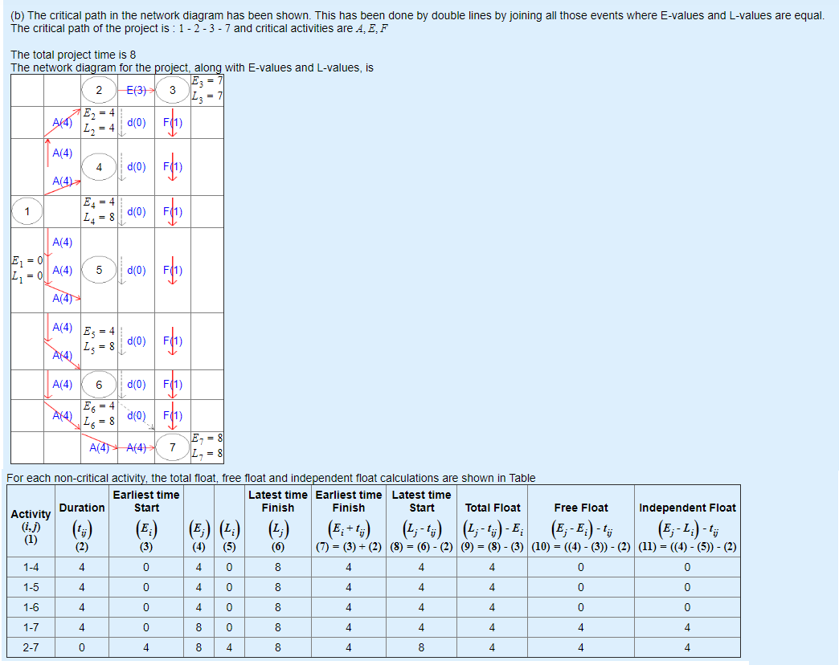
Task: Click 'The total project time is 8' text
Action: pyautogui.click(x=73, y=55)
